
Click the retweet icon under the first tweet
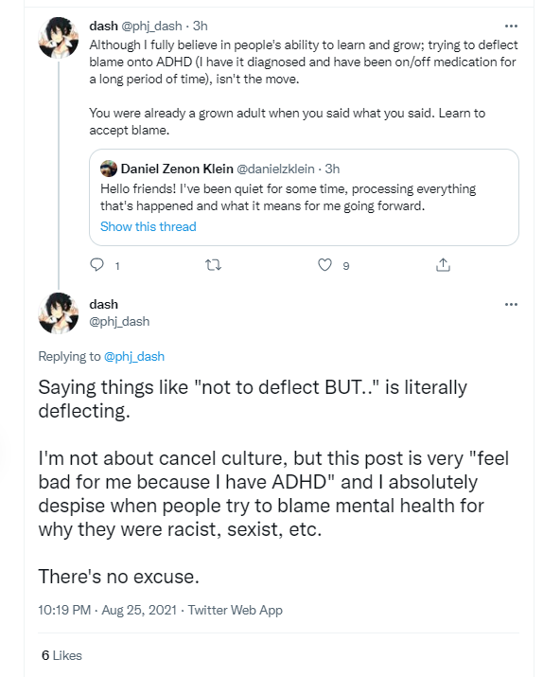pyautogui.click(x=213, y=265)
